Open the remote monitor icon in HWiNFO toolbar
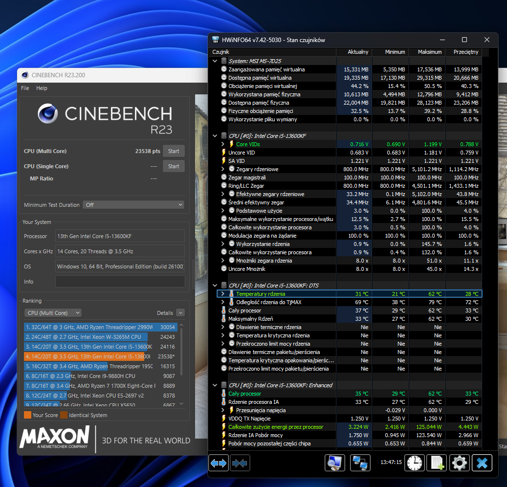 [334, 463]
